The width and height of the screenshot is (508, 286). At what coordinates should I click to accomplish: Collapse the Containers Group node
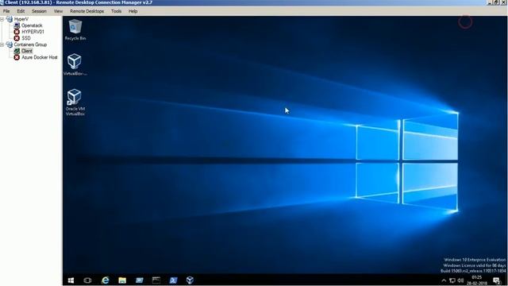click(2, 44)
